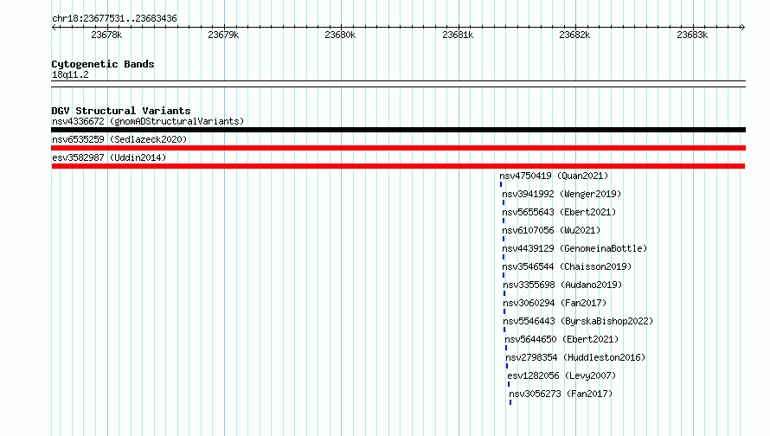Open variant nsv5644650 (Ebert2021)

(x=561, y=339)
